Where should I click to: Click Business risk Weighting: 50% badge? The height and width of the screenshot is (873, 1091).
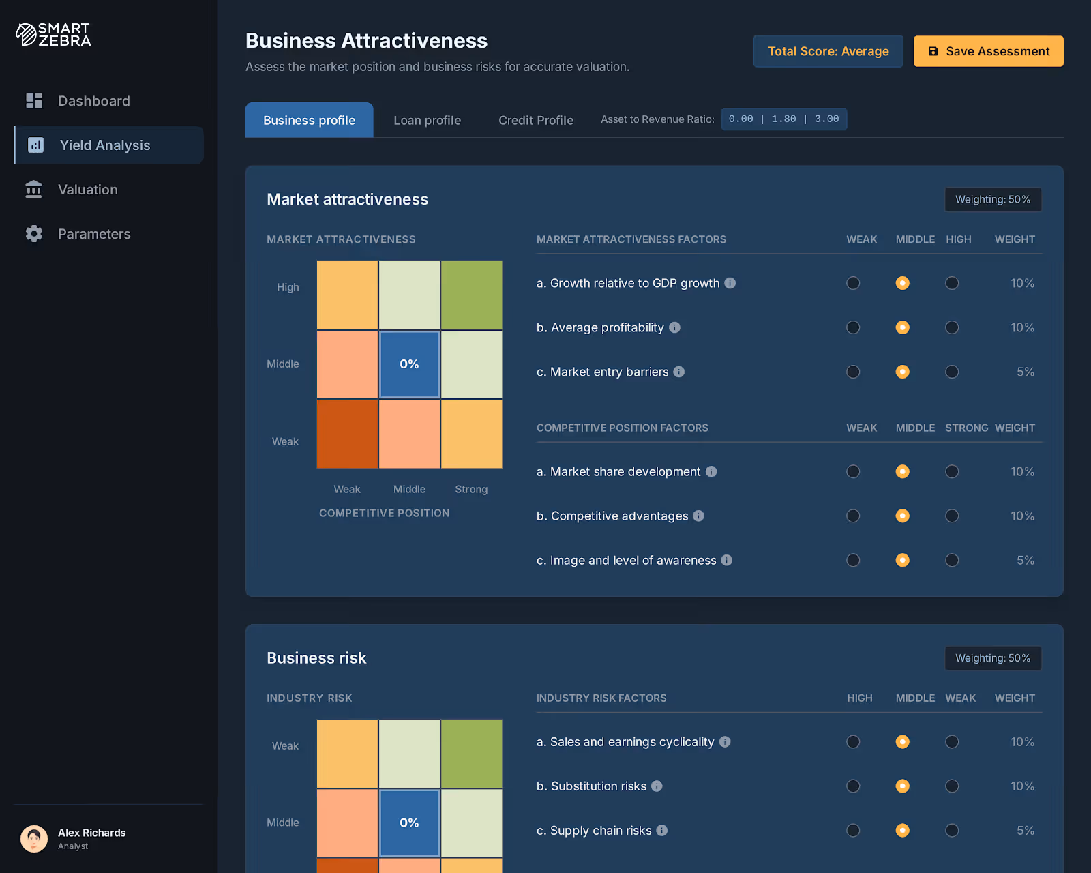(x=993, y=658)
